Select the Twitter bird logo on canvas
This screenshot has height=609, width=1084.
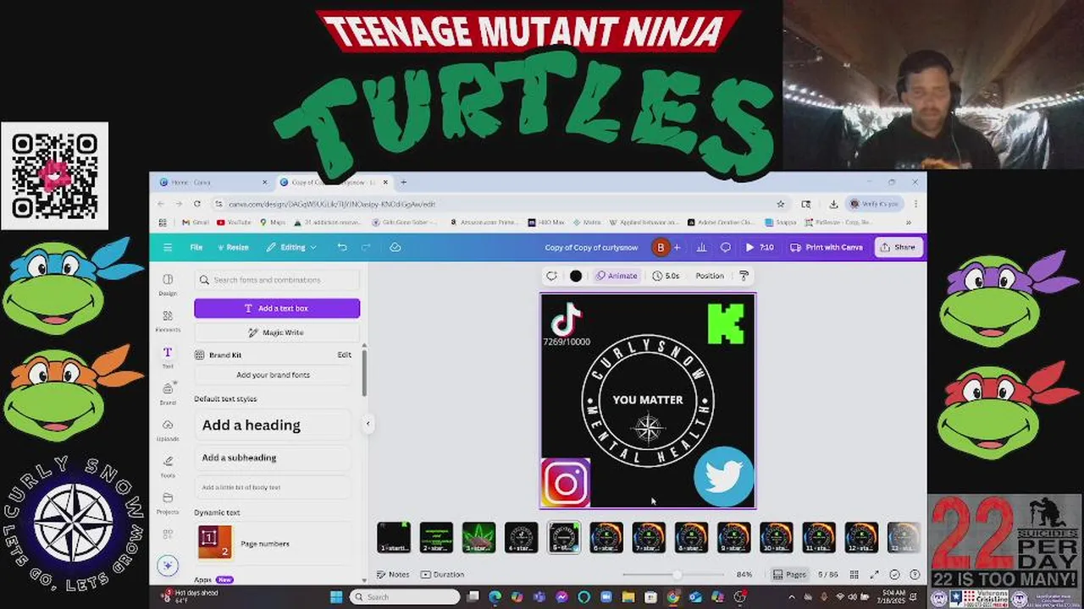(x=724, y=477)
